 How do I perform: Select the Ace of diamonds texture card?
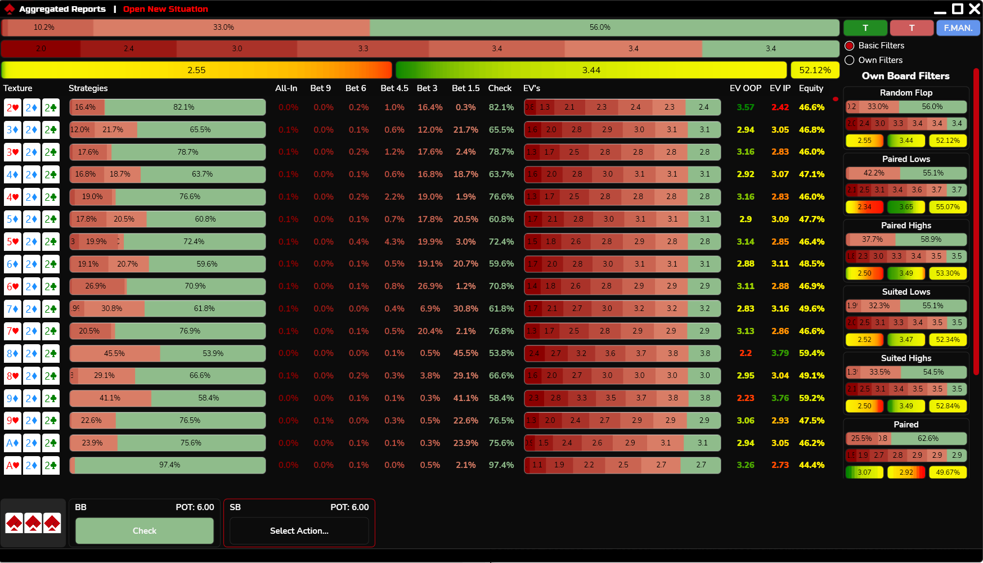pyautogui.click(x=12, y=443)
